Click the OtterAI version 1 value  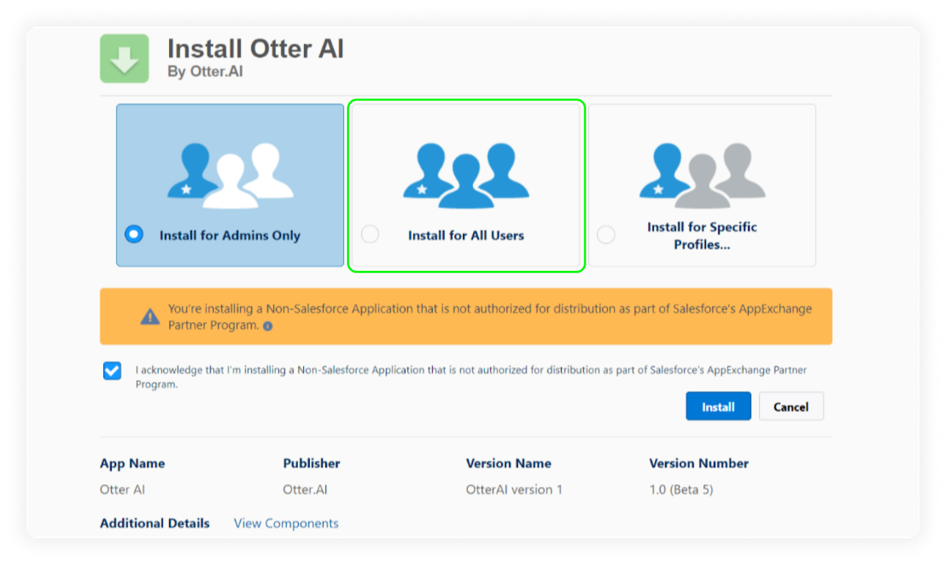[514, 489]
